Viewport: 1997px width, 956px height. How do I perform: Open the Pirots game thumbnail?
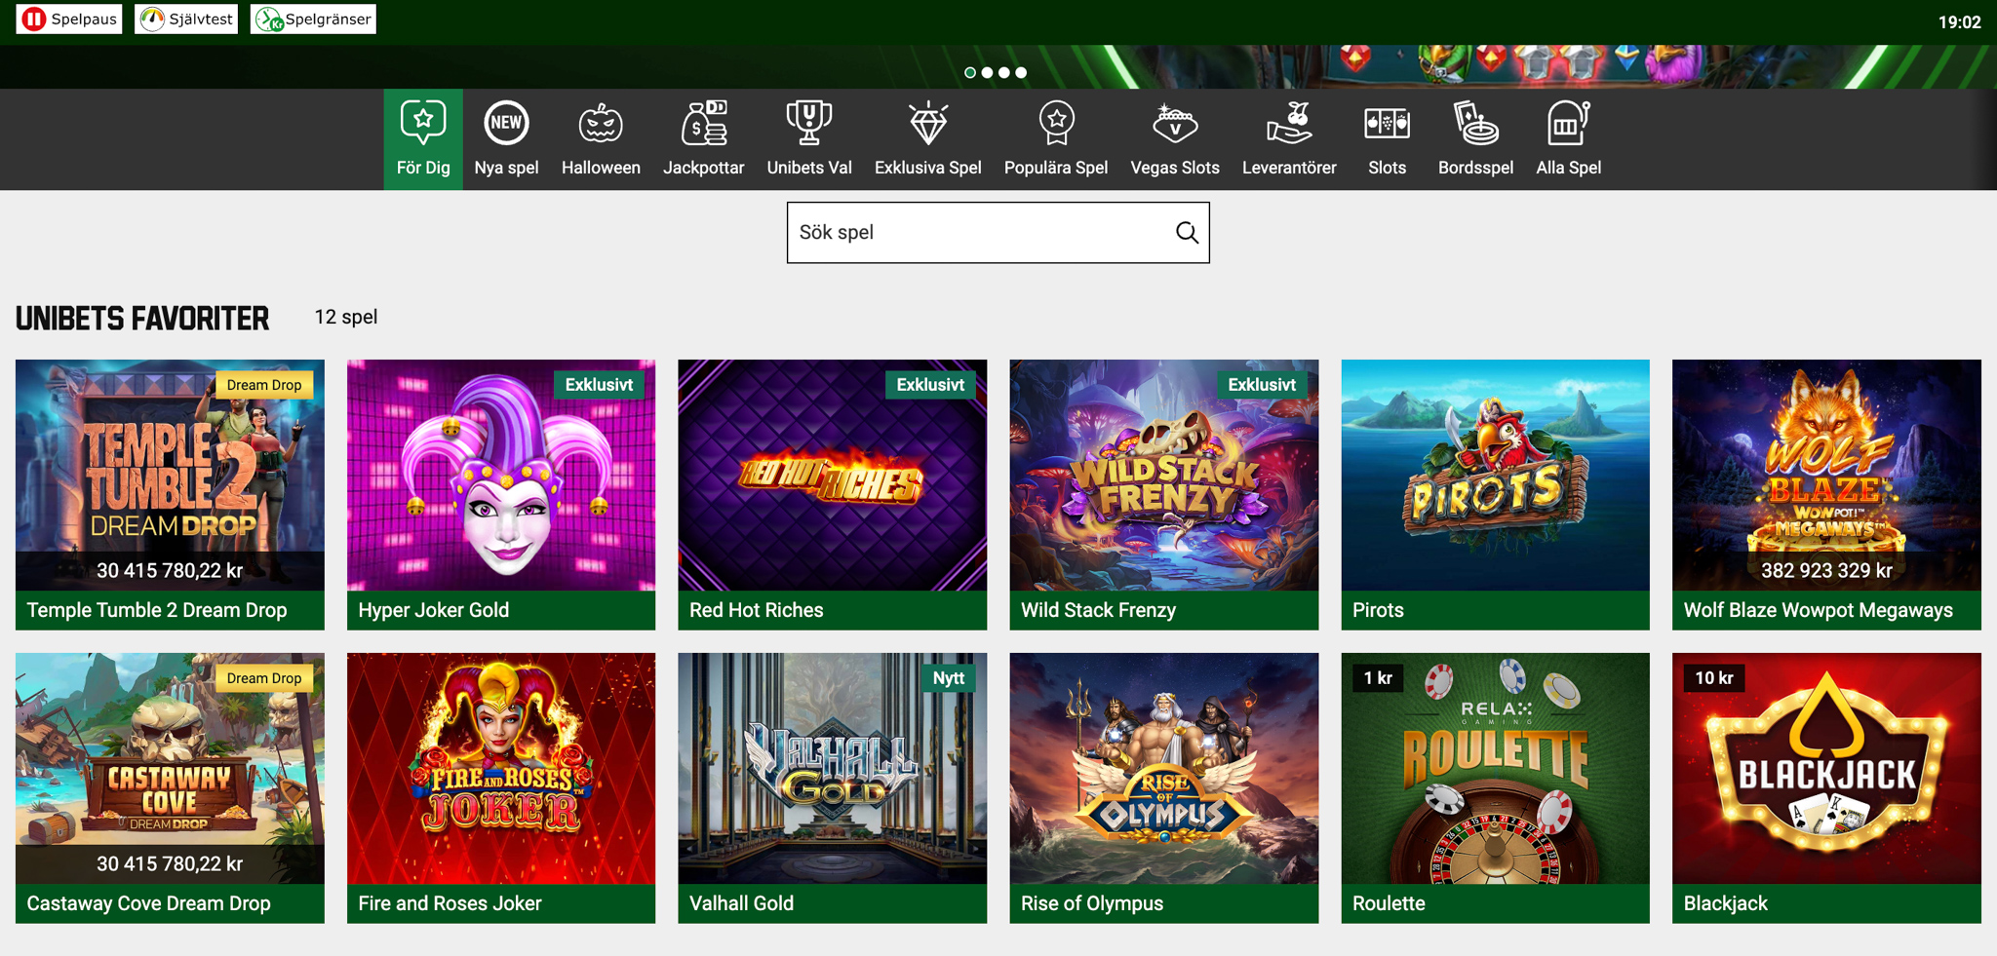[1495, 475]
